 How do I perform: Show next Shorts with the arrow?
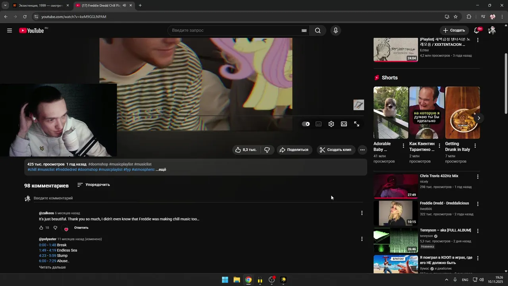click(x=479, y=118)
